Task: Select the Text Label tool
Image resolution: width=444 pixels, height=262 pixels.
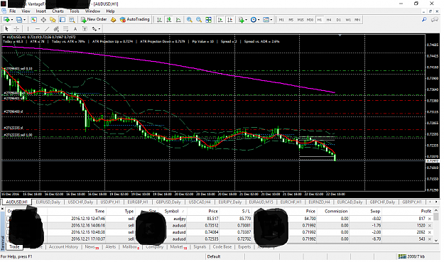Action: tap(85, 29)
